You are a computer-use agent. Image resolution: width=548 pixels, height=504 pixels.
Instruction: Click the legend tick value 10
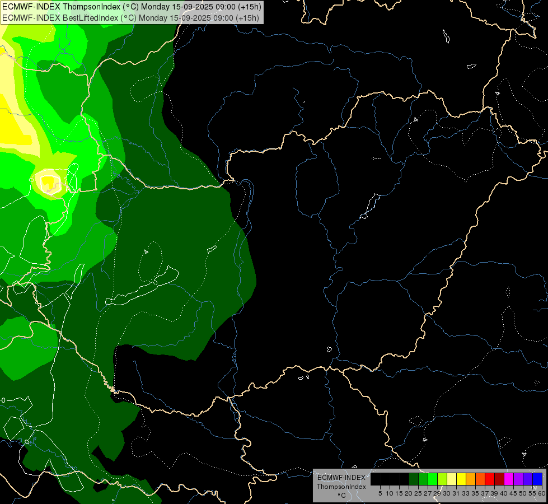(390, 493)
